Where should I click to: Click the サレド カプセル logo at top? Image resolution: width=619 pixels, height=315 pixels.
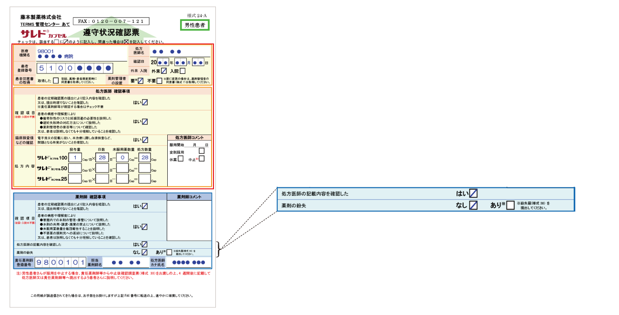[41, 35]
